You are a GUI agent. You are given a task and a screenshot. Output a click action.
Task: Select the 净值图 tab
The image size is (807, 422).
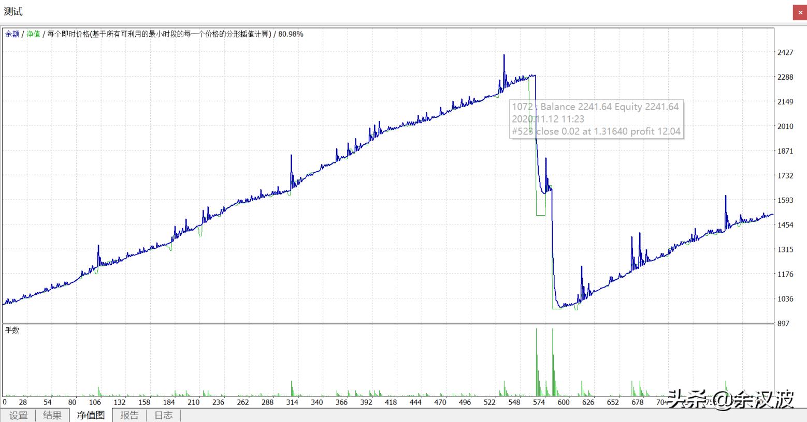pos(91,415)
